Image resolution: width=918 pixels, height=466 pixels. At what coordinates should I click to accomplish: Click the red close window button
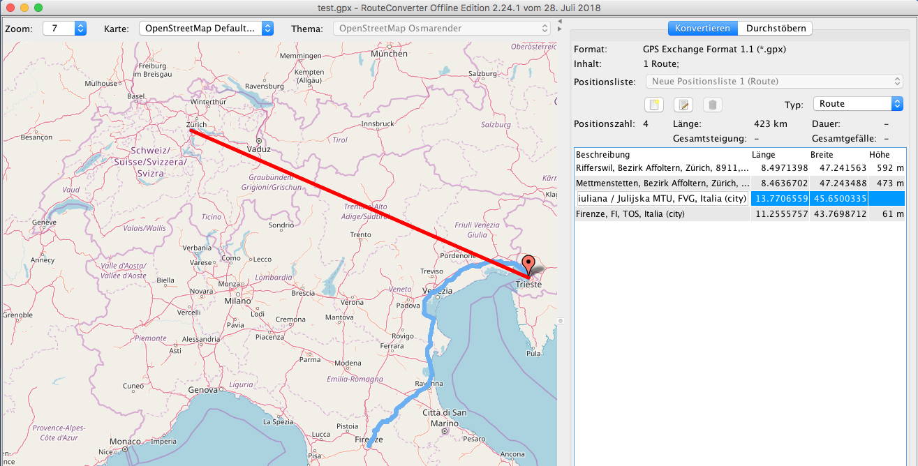tap(10, 8)
